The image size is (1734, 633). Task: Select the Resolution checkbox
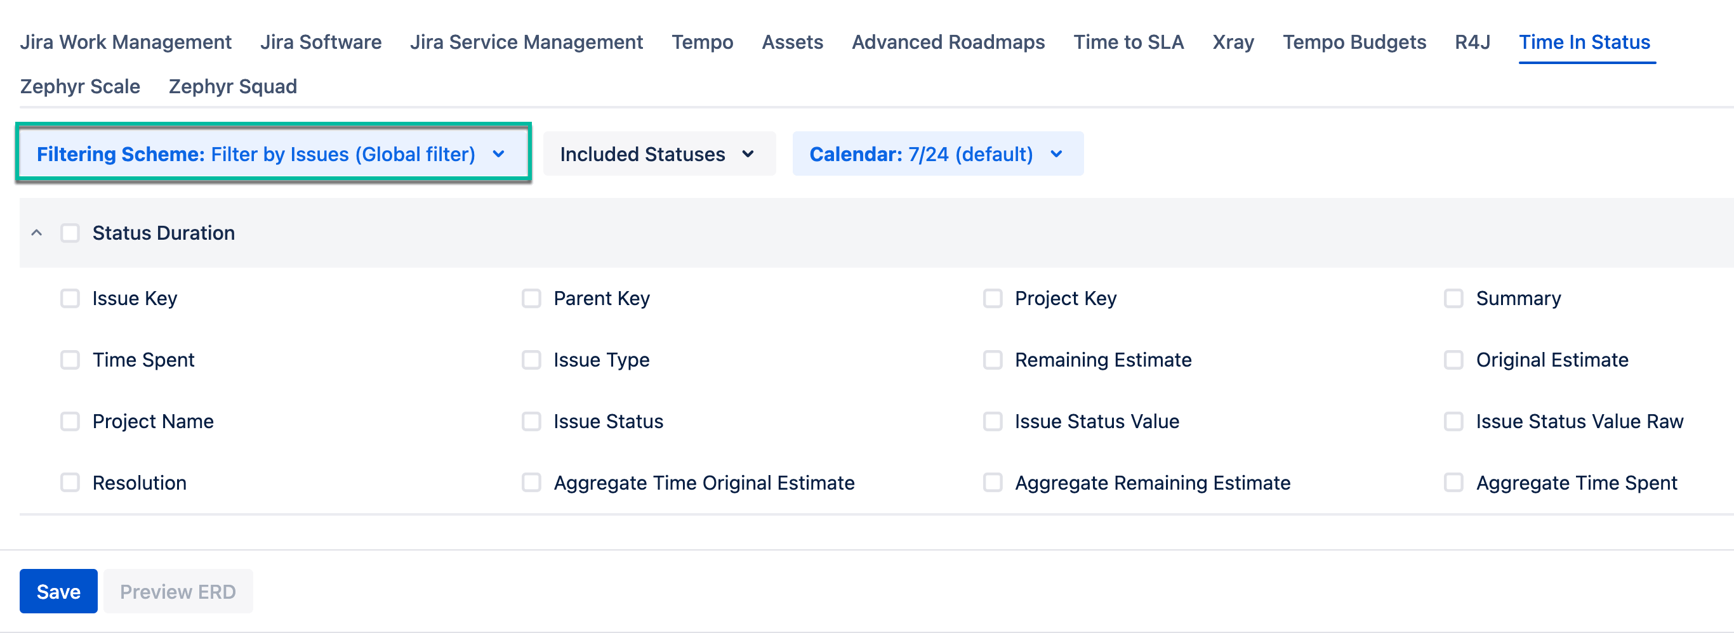tap(70, 482)
